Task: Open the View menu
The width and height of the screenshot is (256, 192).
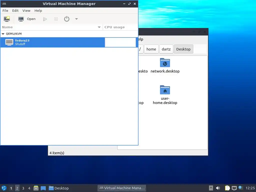Action: [26, 10]
